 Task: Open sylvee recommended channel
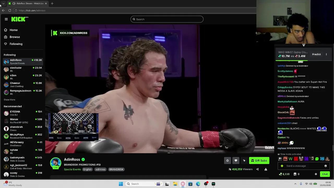pyautogui.click(x=23, y=151)
